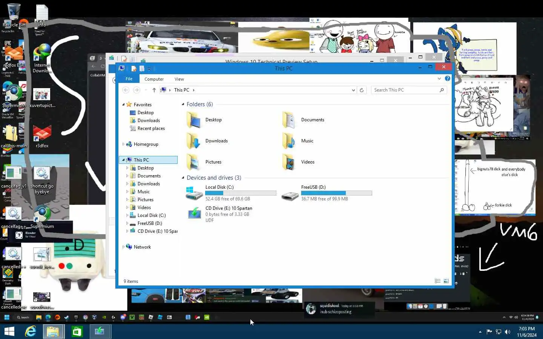Click the Action Center flag tray icon
This screenshot has width=543, height=339.
point(489,332)
